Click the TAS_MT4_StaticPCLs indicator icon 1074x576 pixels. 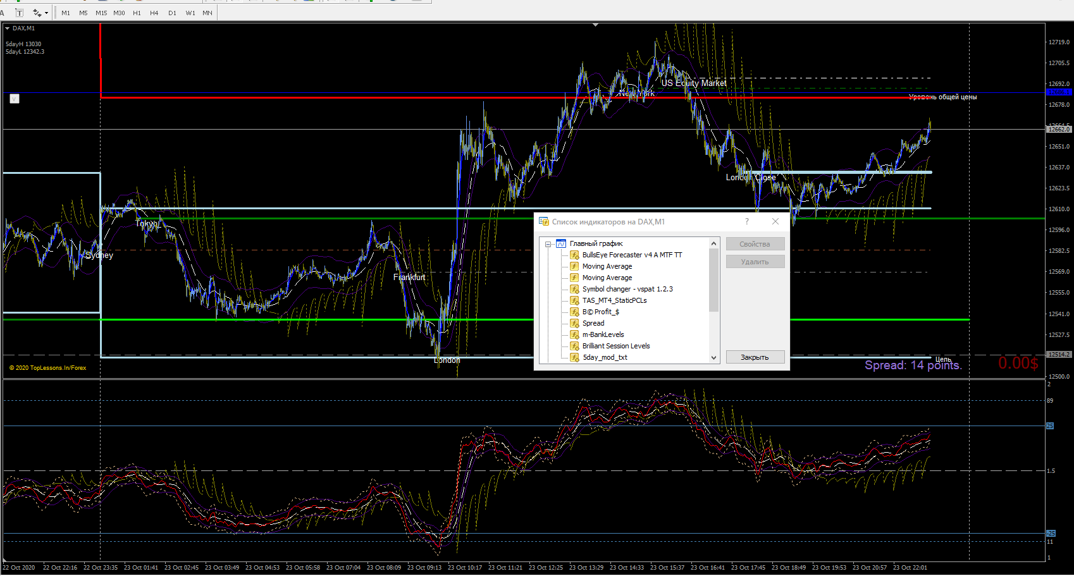click(574, 300)
